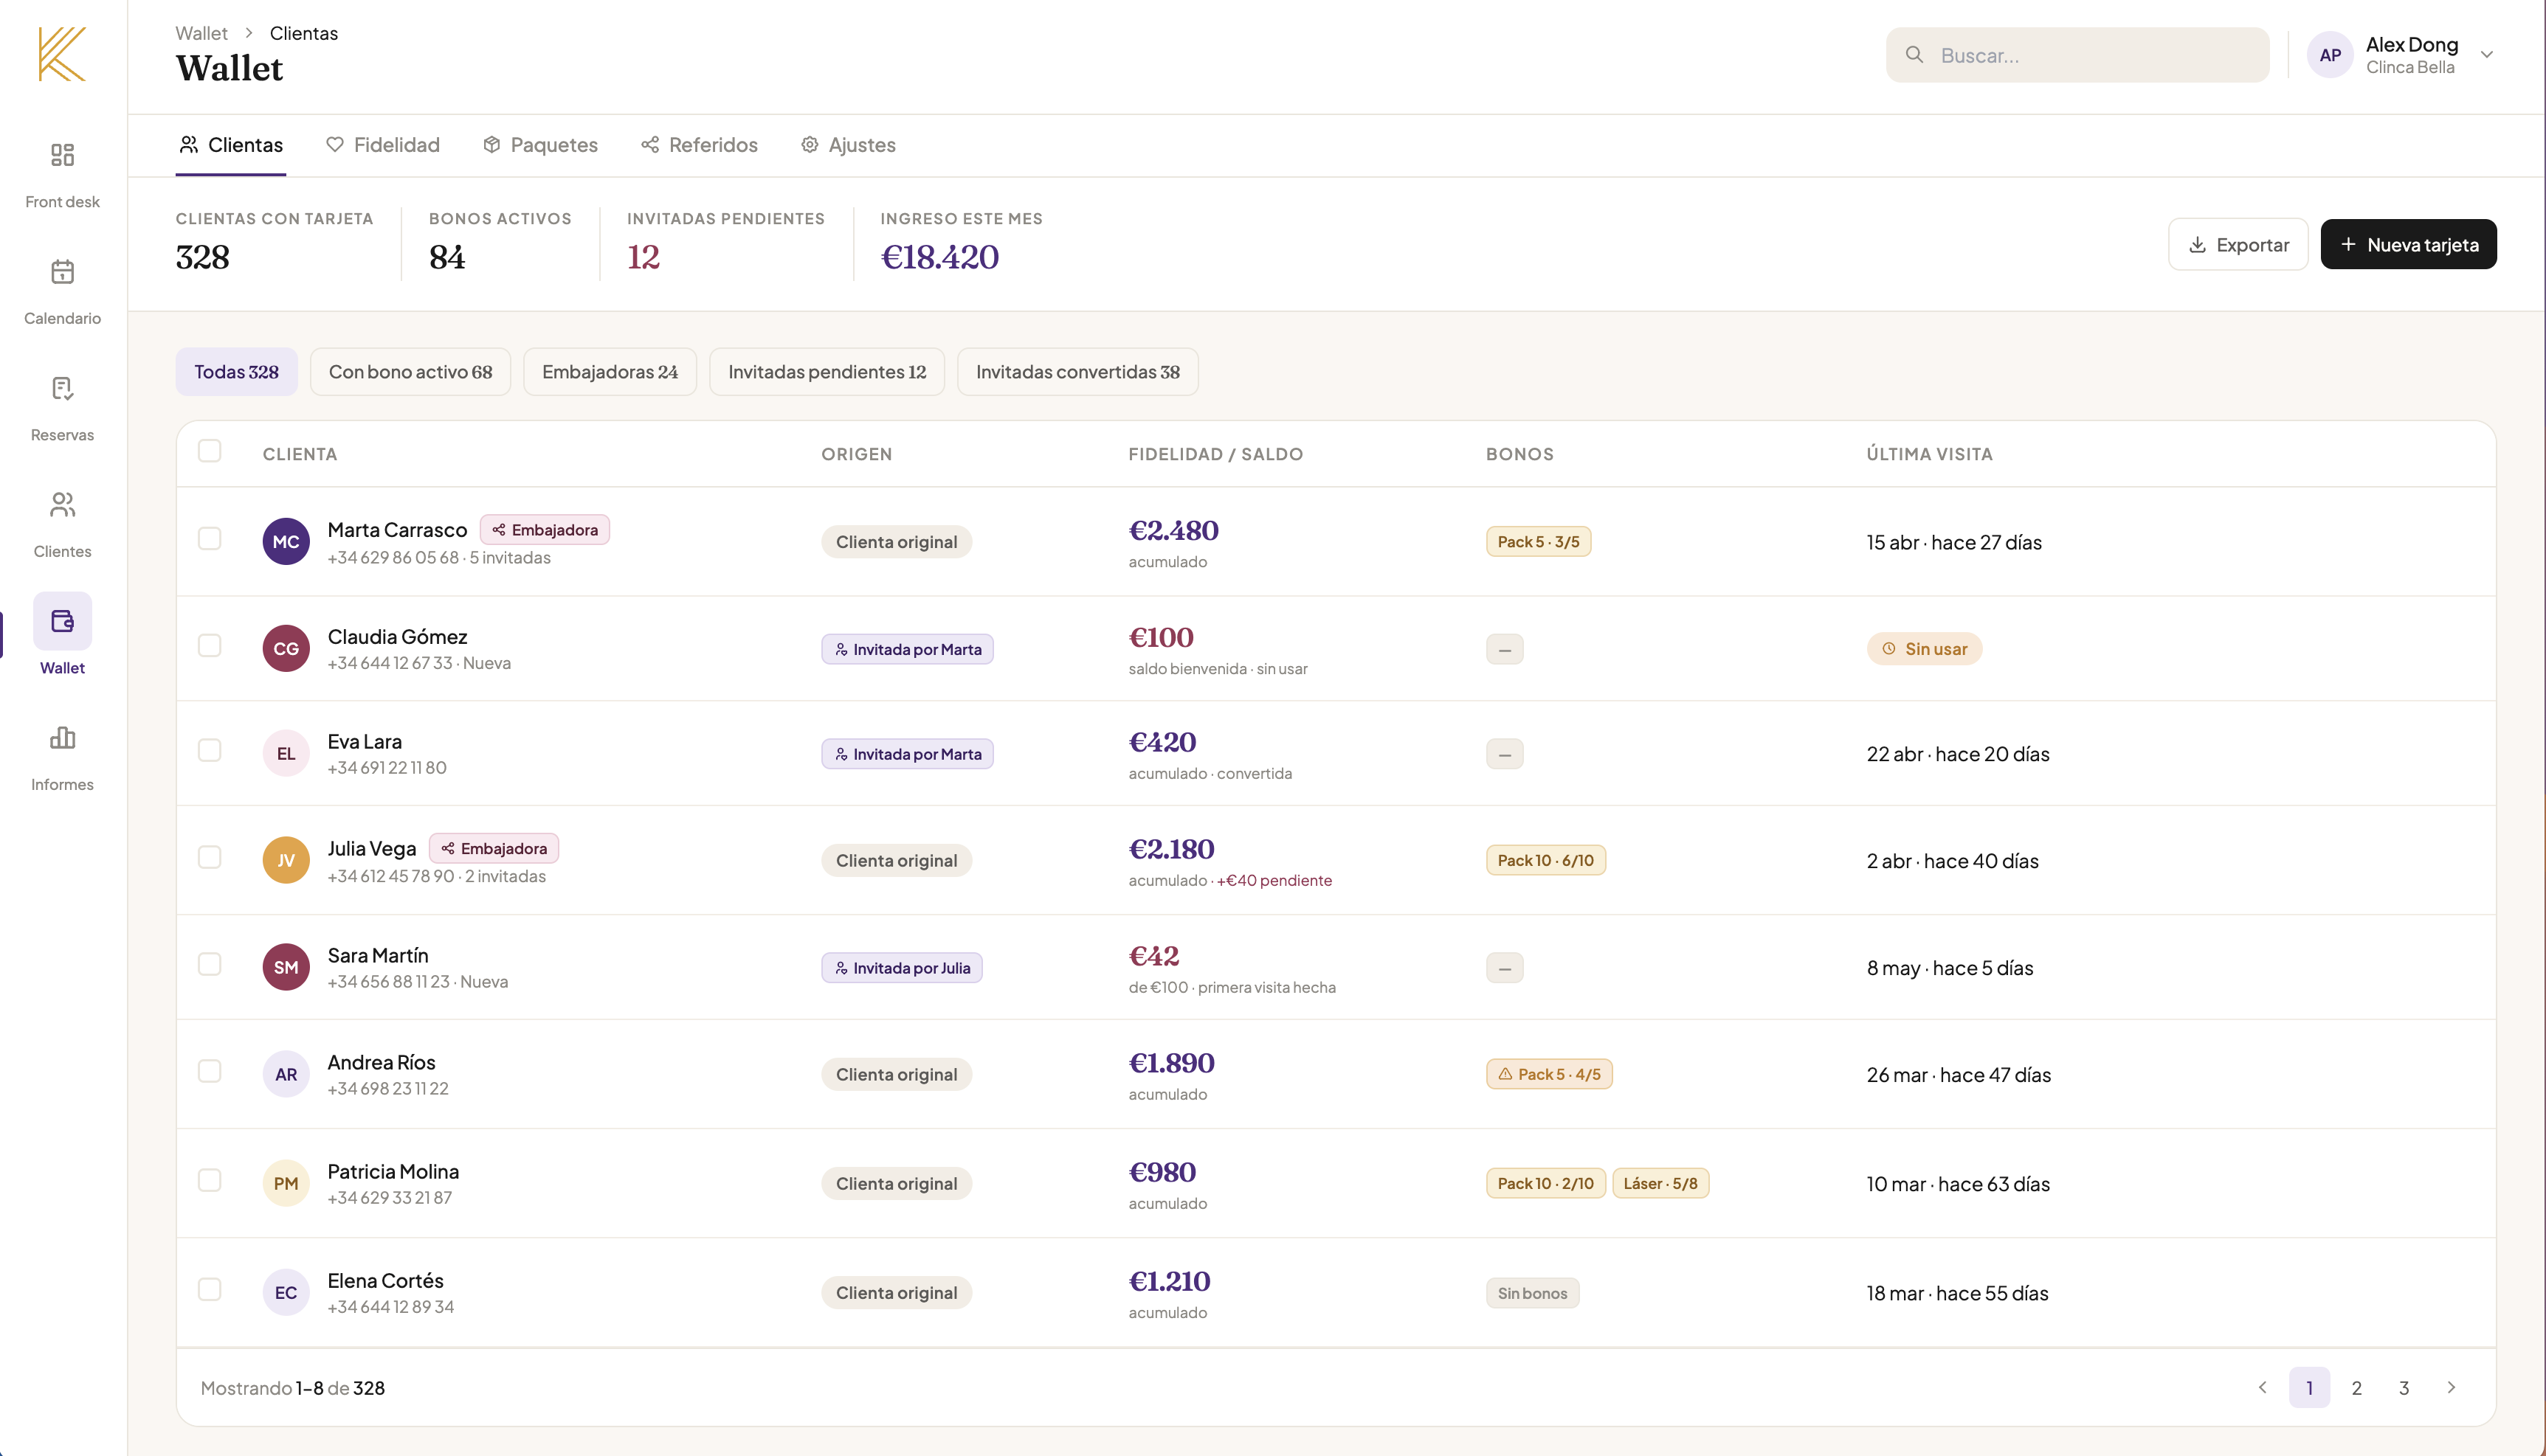Select current page 1

click(x=2309, y=1387)
